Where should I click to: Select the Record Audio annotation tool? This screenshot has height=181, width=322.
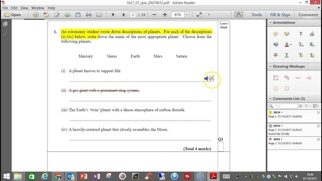(276, 44)
